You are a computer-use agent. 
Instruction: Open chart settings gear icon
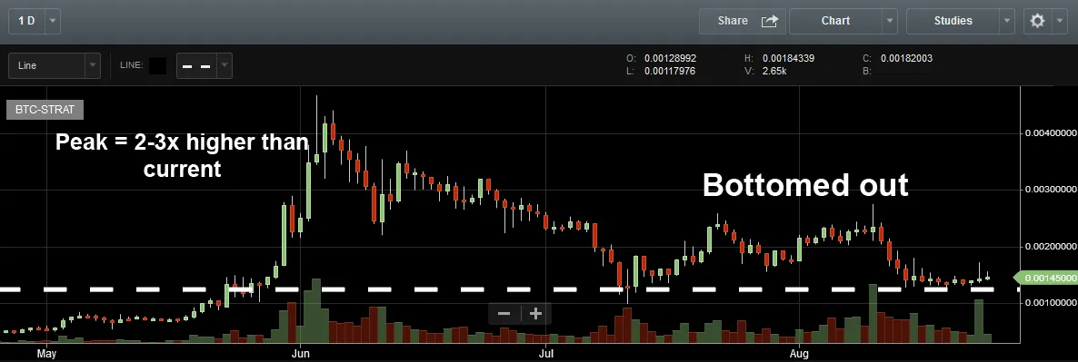(1037, 21)
